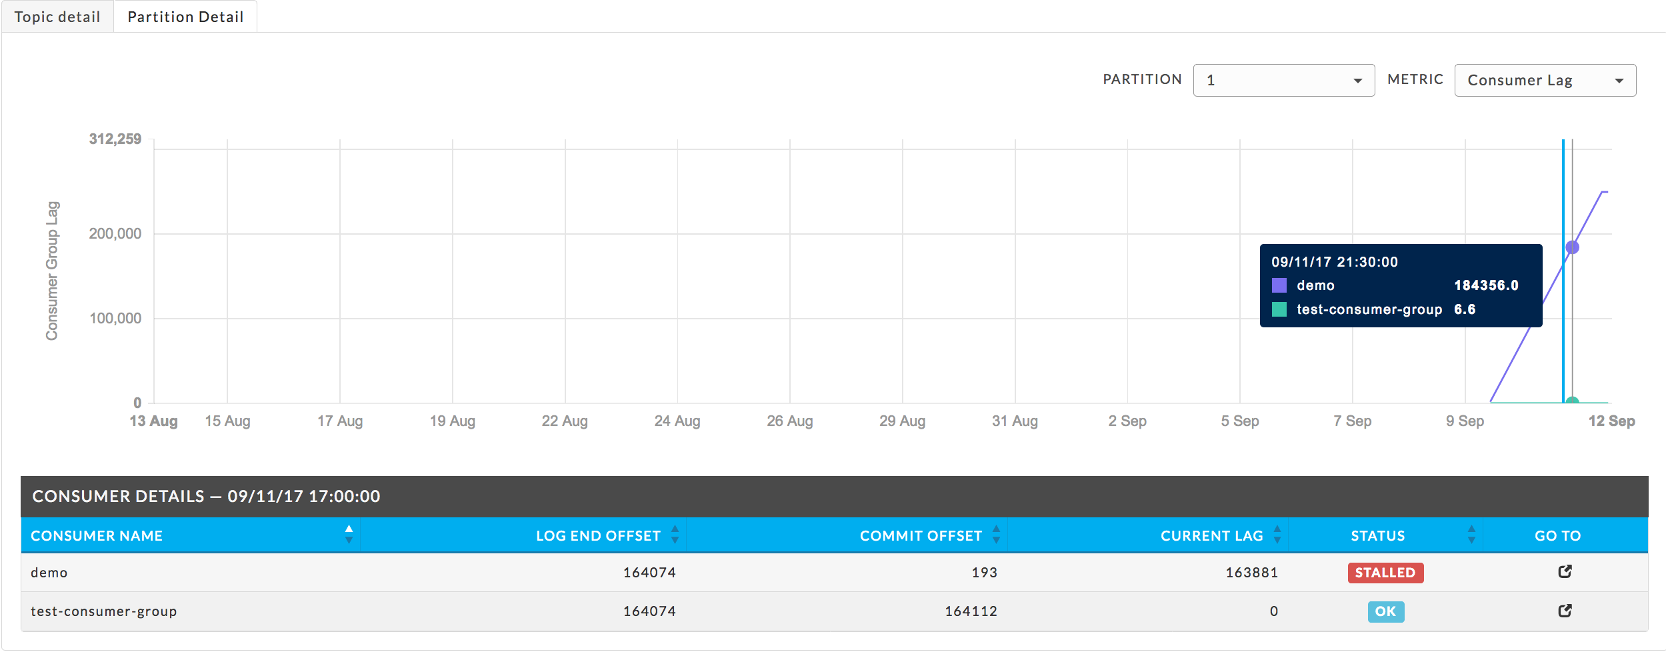Click current lag value 163881
This screenshot has width=1666, height=652.
1251,573
